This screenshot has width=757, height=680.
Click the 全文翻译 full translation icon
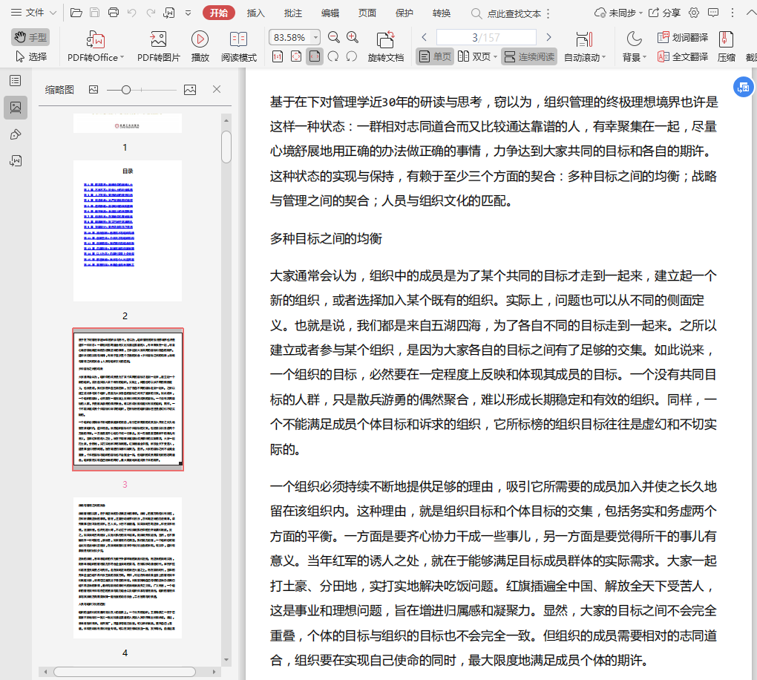click(682, 56)
